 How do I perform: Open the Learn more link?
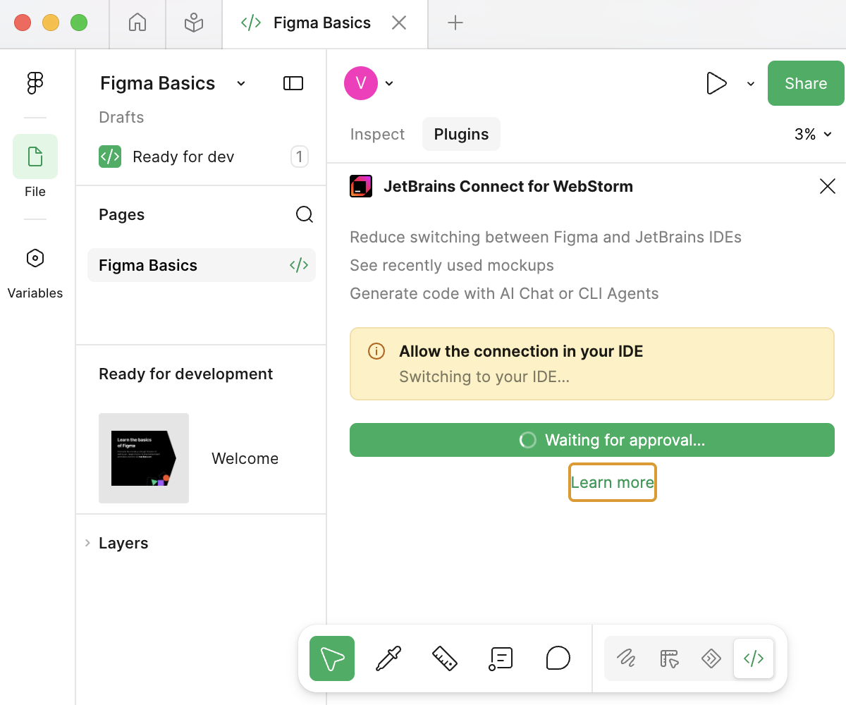[x=613, y=482]
